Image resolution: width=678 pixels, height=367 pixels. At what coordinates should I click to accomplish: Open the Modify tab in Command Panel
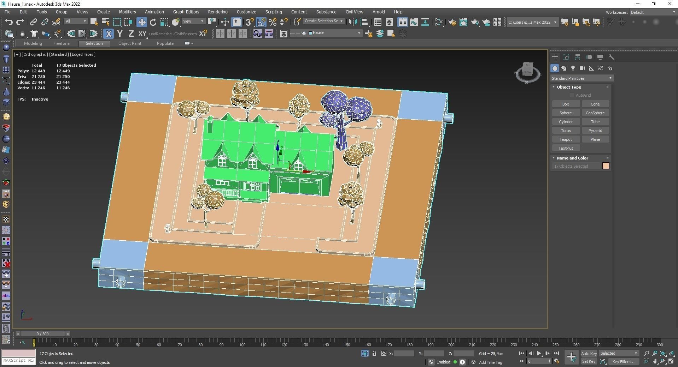pos(566,57)
